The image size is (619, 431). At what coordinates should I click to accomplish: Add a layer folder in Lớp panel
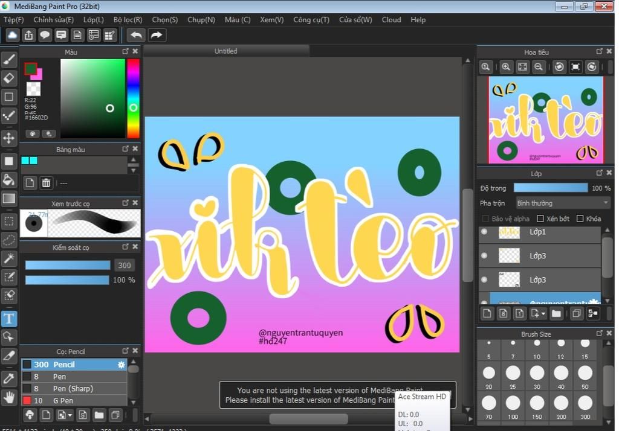click(x=556, y=313)
